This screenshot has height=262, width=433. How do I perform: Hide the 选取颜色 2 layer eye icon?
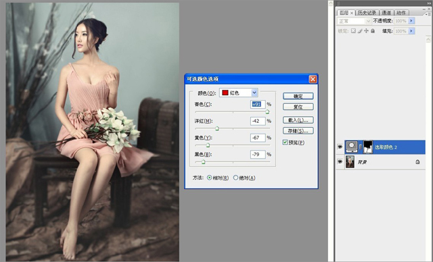click(340, 147)
